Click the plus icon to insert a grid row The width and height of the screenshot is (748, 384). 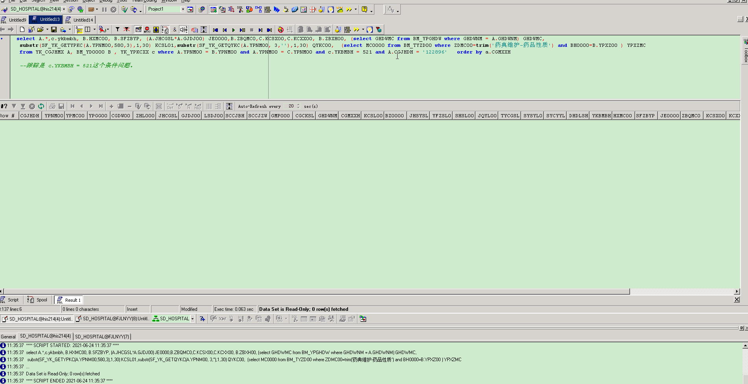[x=111, y=106]
